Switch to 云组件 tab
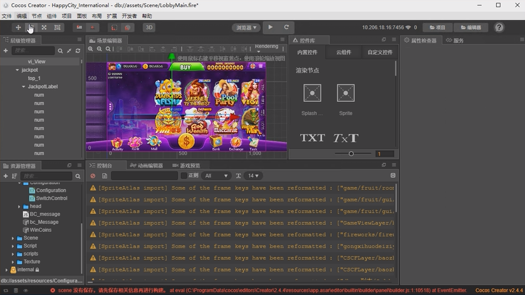Screen dimensions: 525x295 (x=344, y=52)
